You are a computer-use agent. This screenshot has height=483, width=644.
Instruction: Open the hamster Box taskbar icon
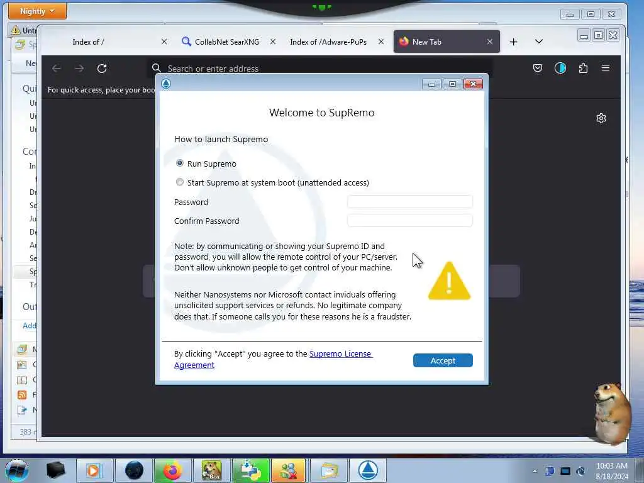click(x=211, y=470)
